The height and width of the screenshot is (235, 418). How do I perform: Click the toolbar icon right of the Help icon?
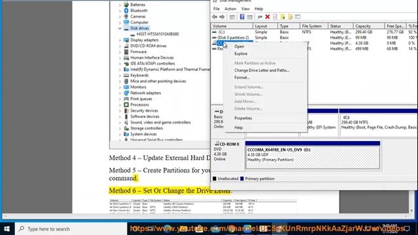coord(249,17)
